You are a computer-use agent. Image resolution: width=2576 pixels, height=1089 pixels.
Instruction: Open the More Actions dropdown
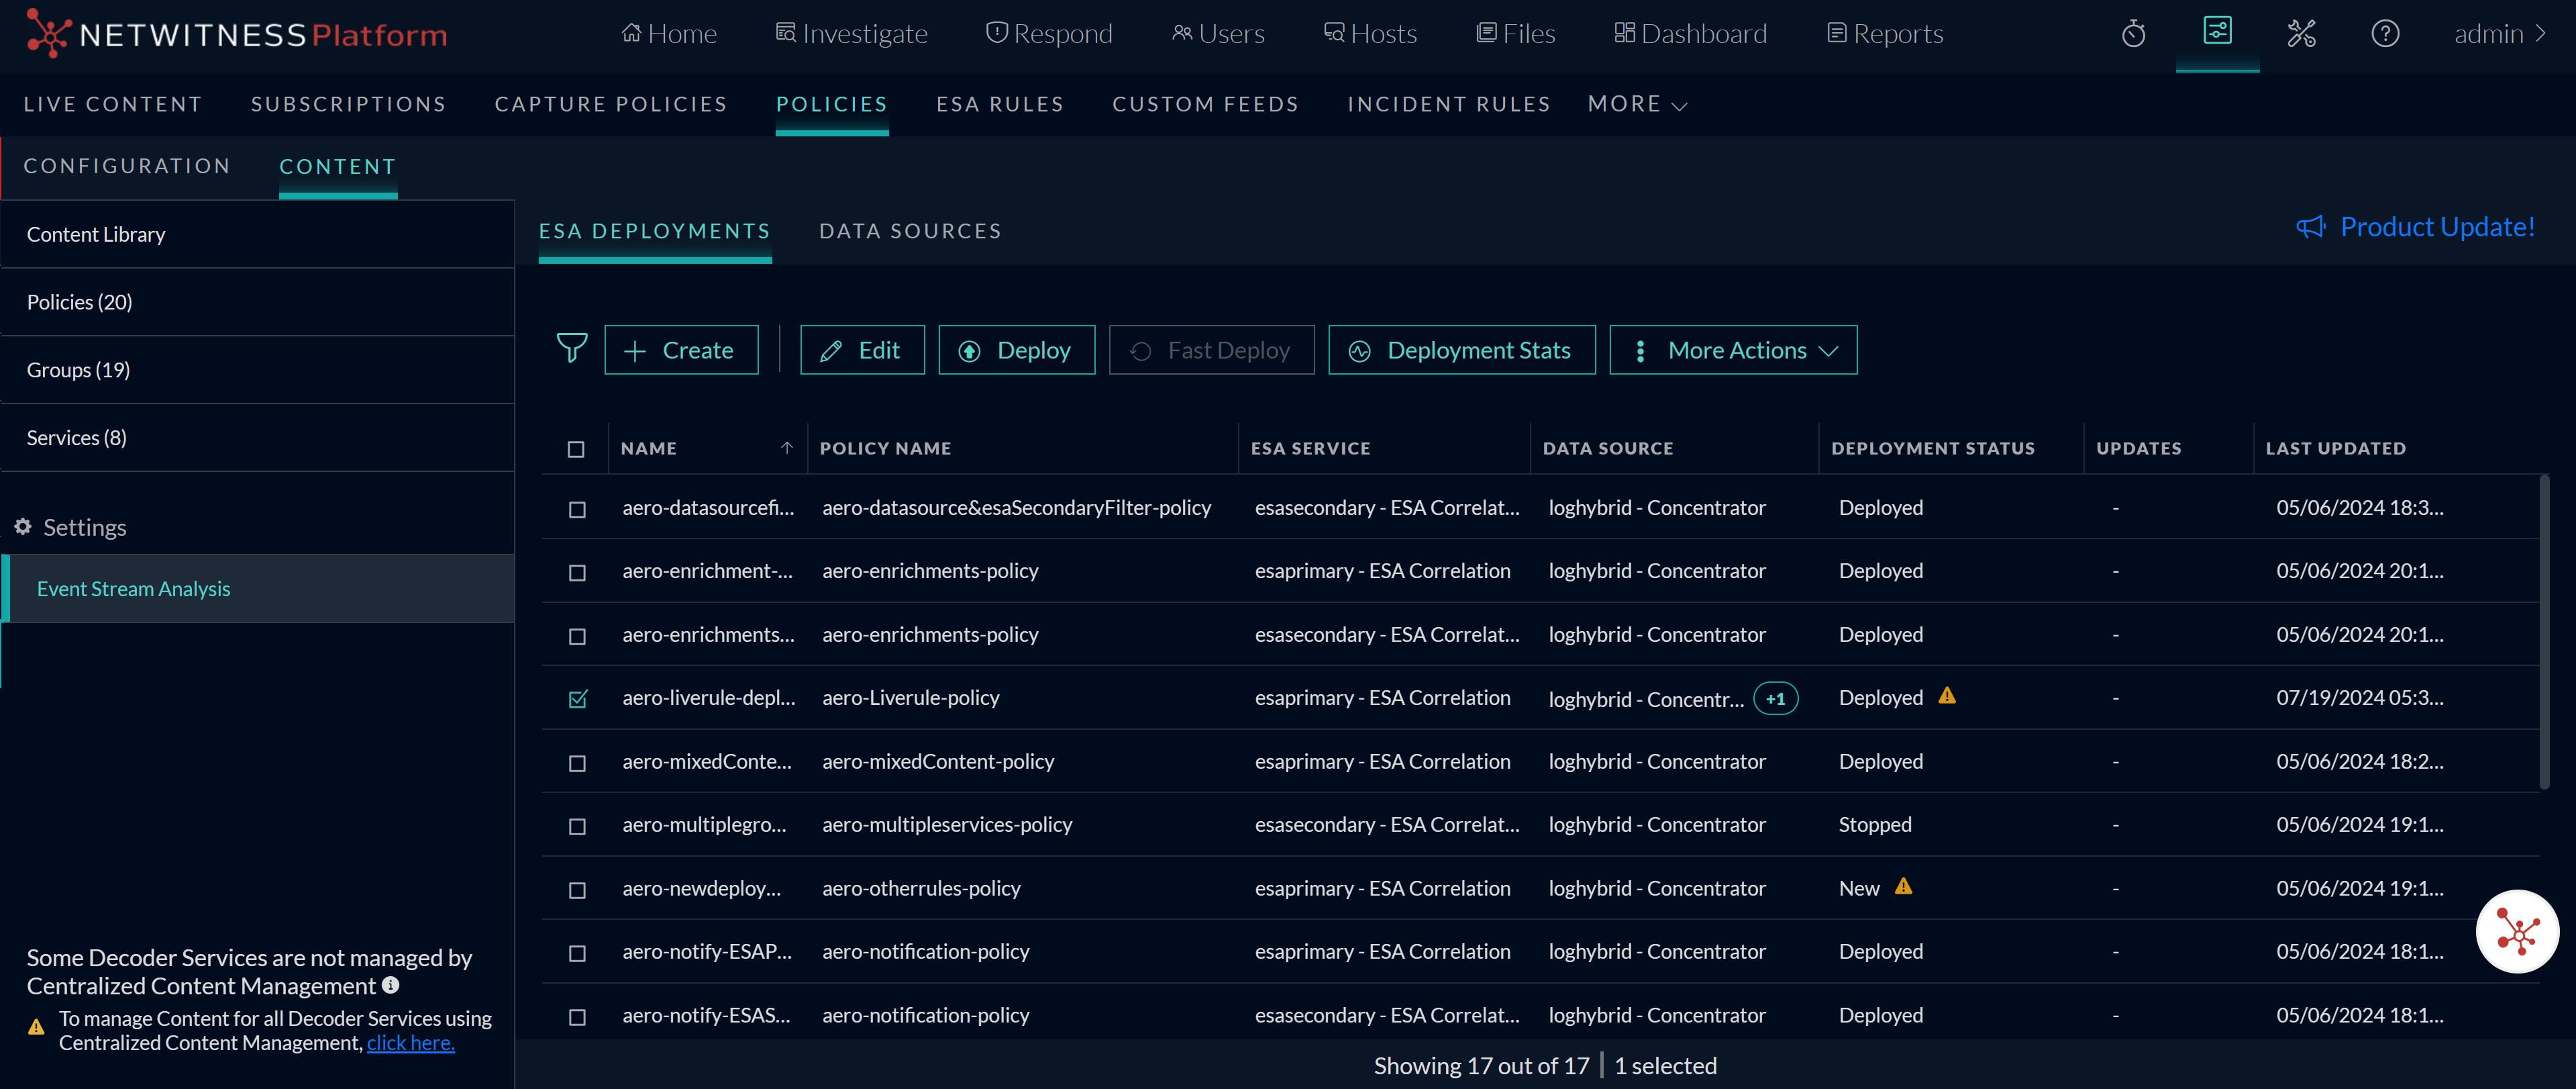click(1733, 350)
